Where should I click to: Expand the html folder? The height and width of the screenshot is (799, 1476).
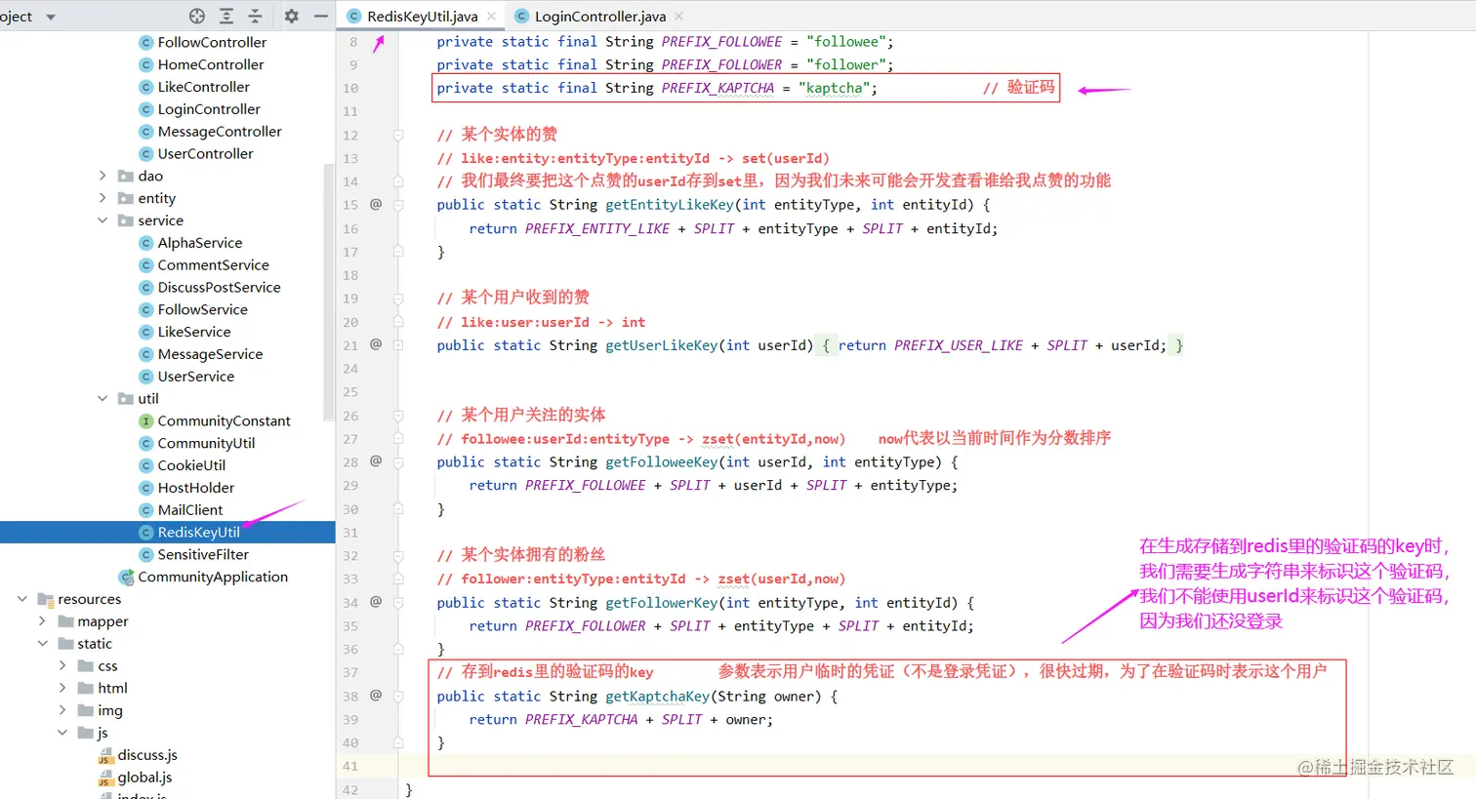(x=62, y=688)
